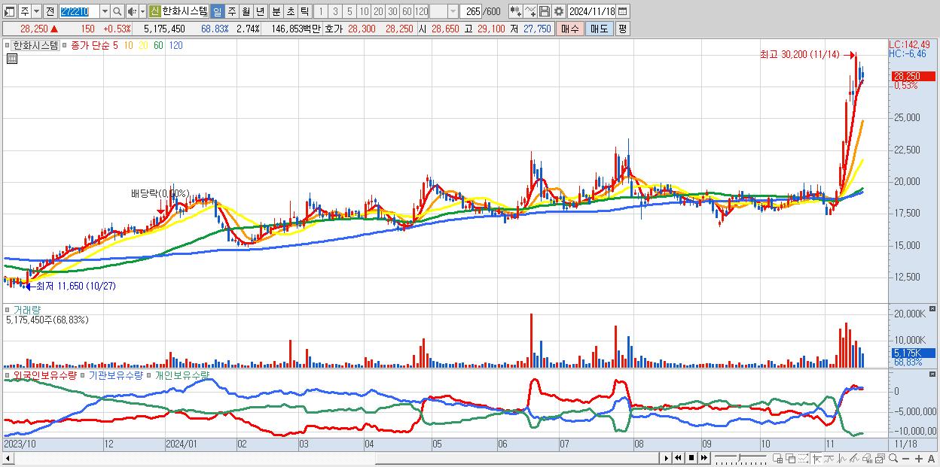Select the 주 weekly period toggle
Viewport: 940px width, 467px height.
(231, 11)
